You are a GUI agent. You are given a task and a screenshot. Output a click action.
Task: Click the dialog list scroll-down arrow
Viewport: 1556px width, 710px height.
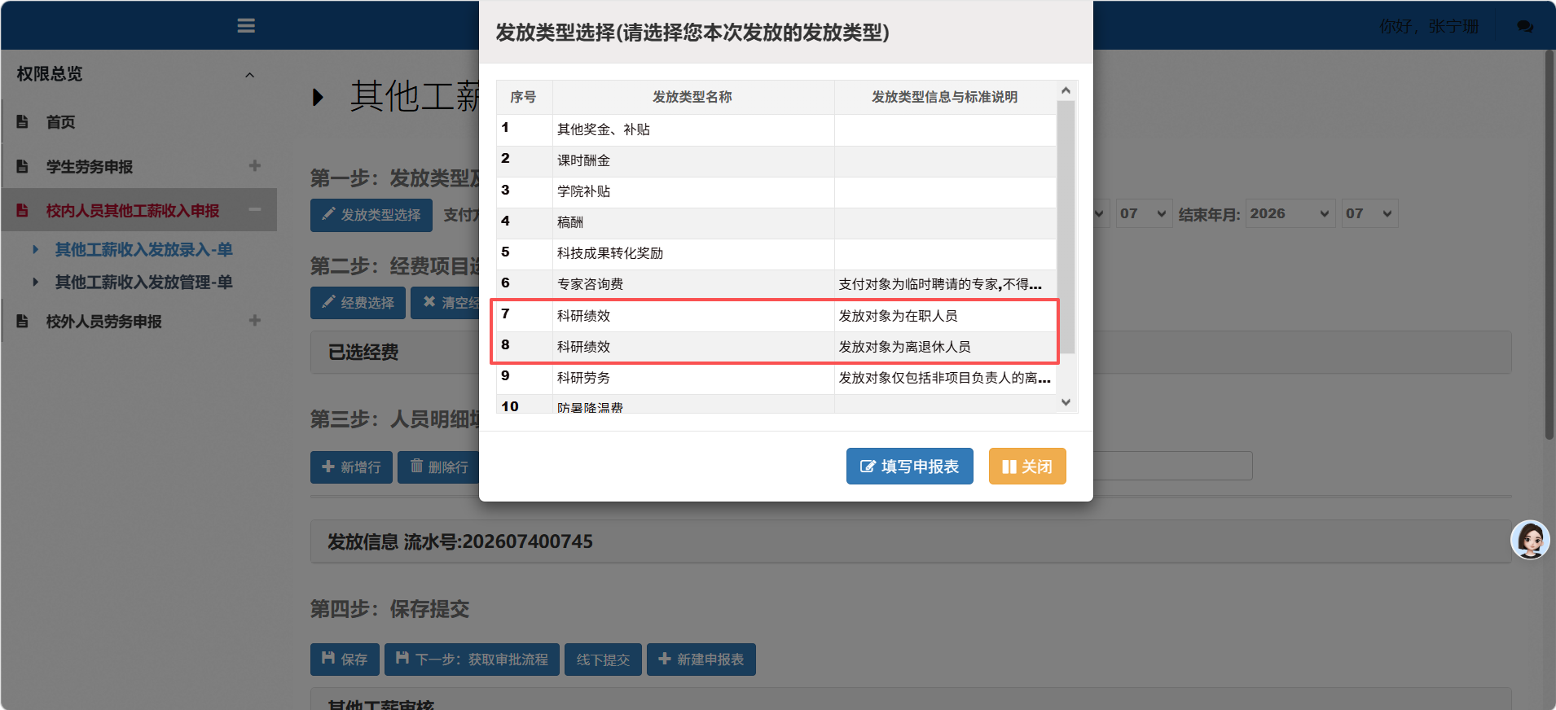pyautogui.click(x=1066, y=402)
